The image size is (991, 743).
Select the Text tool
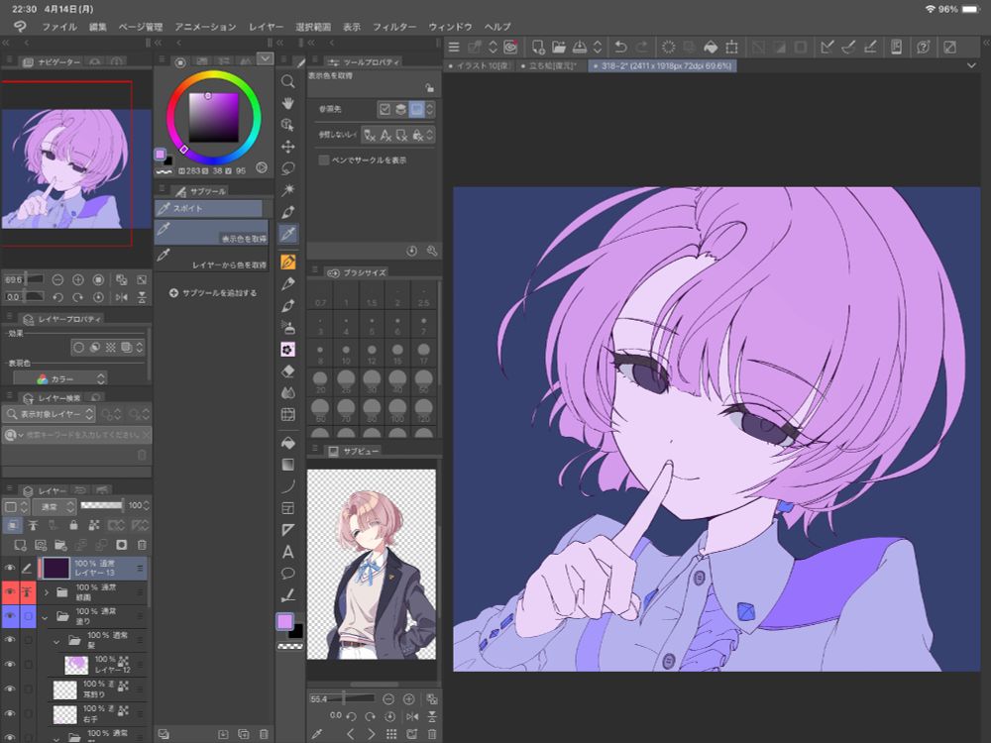pos(289,553)
